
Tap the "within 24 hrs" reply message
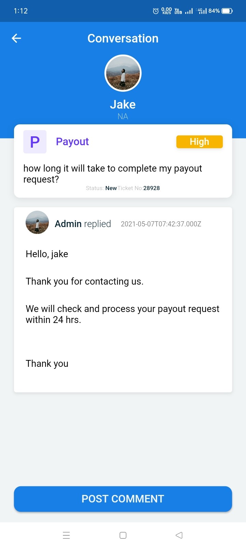(x=122, y=314)
